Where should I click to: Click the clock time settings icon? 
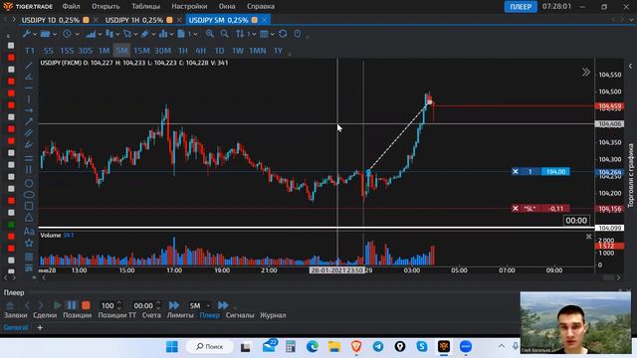point(67,34)
